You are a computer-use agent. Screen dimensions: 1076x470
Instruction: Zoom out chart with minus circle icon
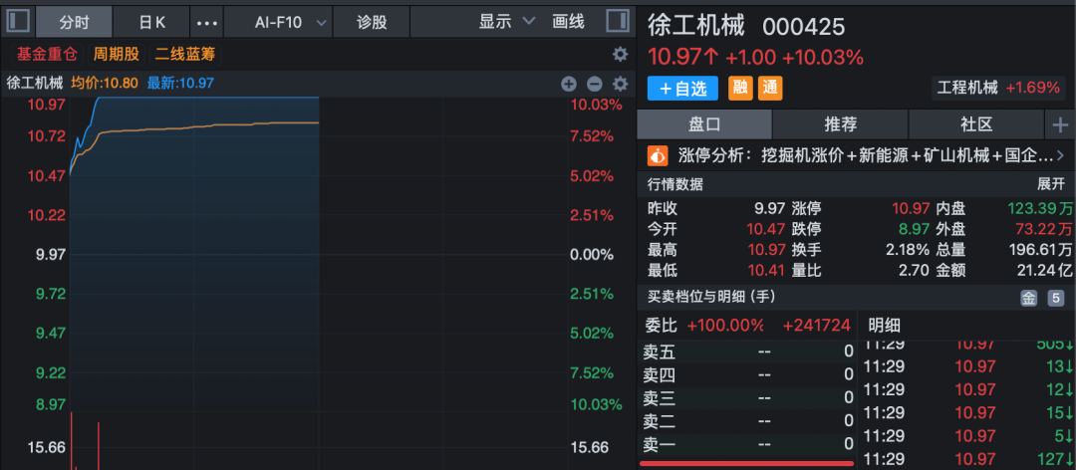click(594, 84)
